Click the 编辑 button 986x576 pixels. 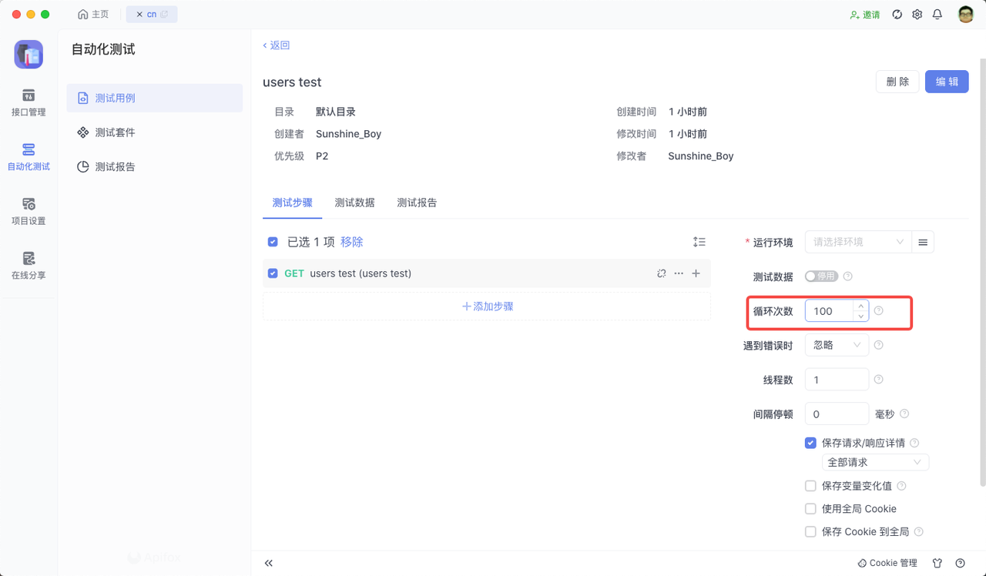[x=947, y=82]
